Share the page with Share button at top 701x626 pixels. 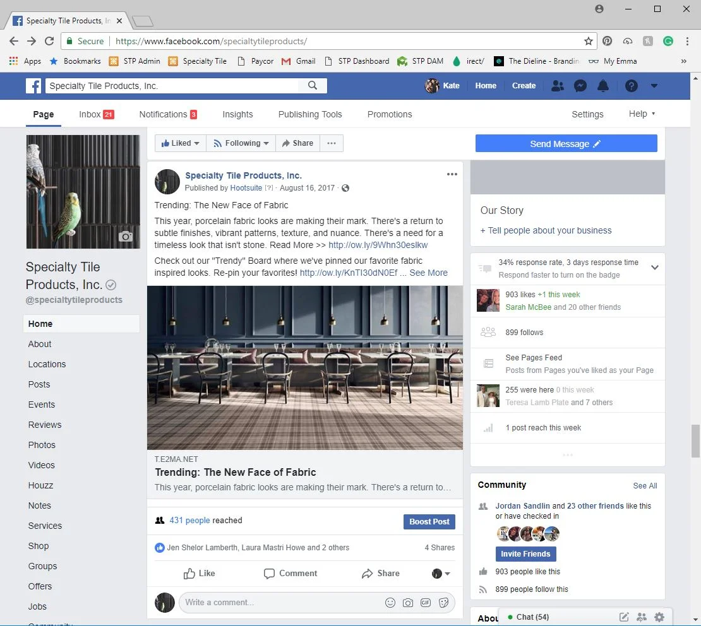click(x=297, y=143)
